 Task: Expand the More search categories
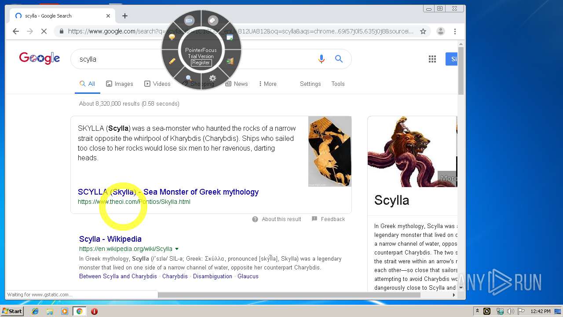pos(267,84)
